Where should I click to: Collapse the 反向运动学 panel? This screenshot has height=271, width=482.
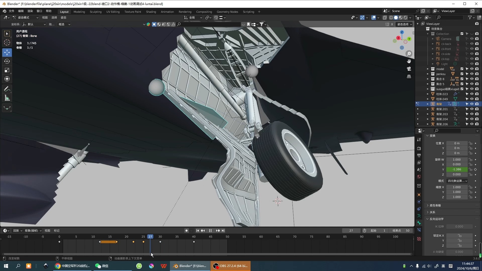(437, 219)
